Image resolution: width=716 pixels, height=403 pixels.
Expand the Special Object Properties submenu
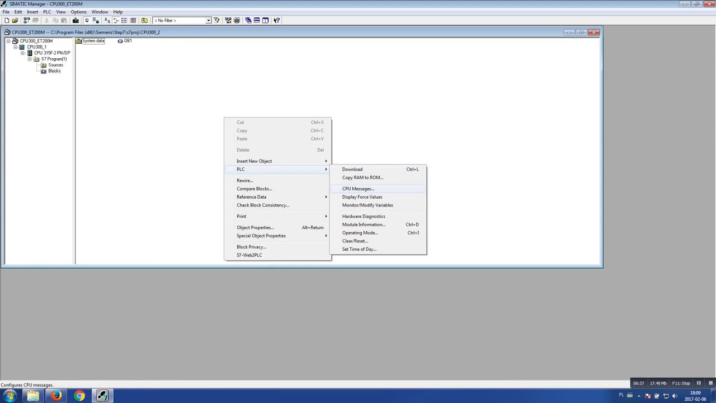(277, 236)
